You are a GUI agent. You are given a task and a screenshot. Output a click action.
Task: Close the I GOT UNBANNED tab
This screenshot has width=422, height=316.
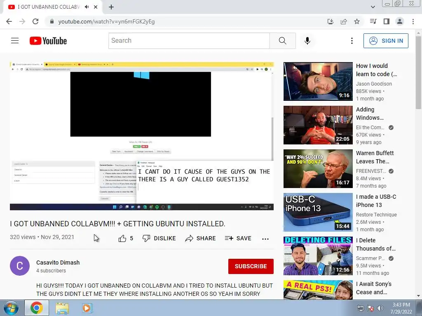96,7
